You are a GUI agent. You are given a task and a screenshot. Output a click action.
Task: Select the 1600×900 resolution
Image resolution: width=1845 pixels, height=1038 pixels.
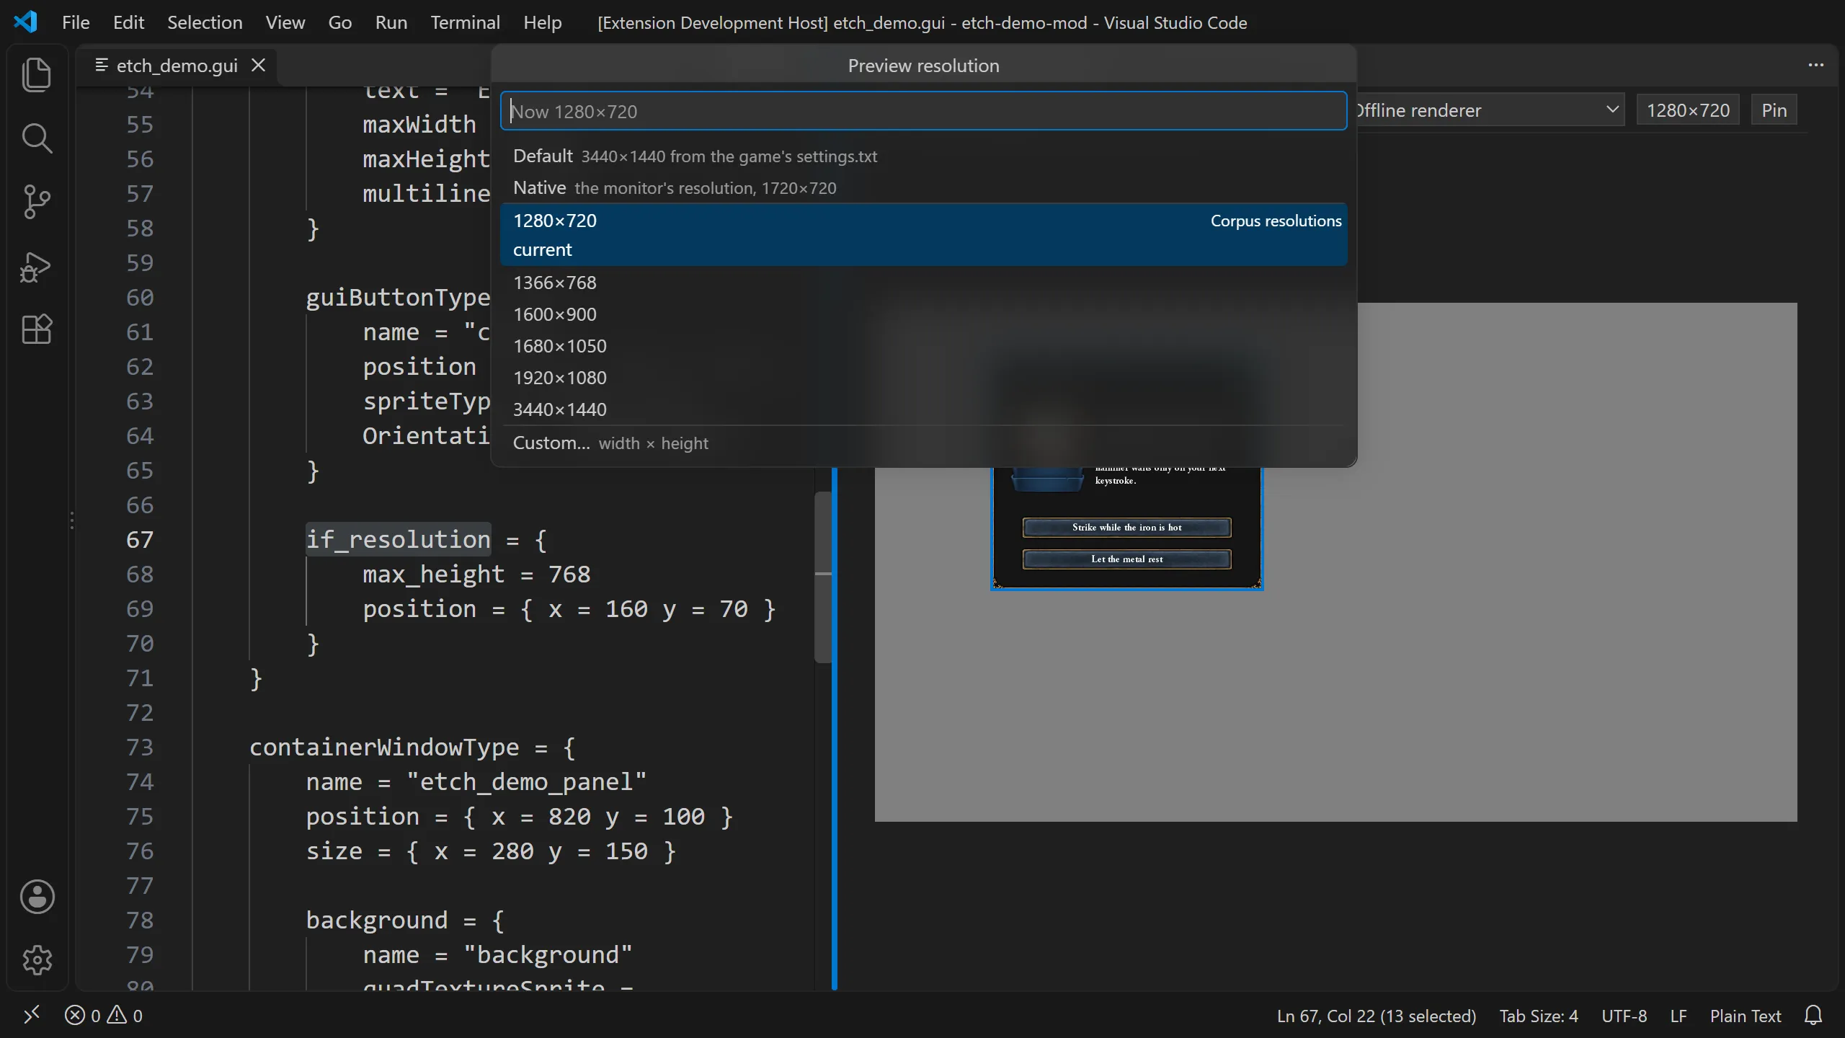pyautogui.click(x=923, y=314)
